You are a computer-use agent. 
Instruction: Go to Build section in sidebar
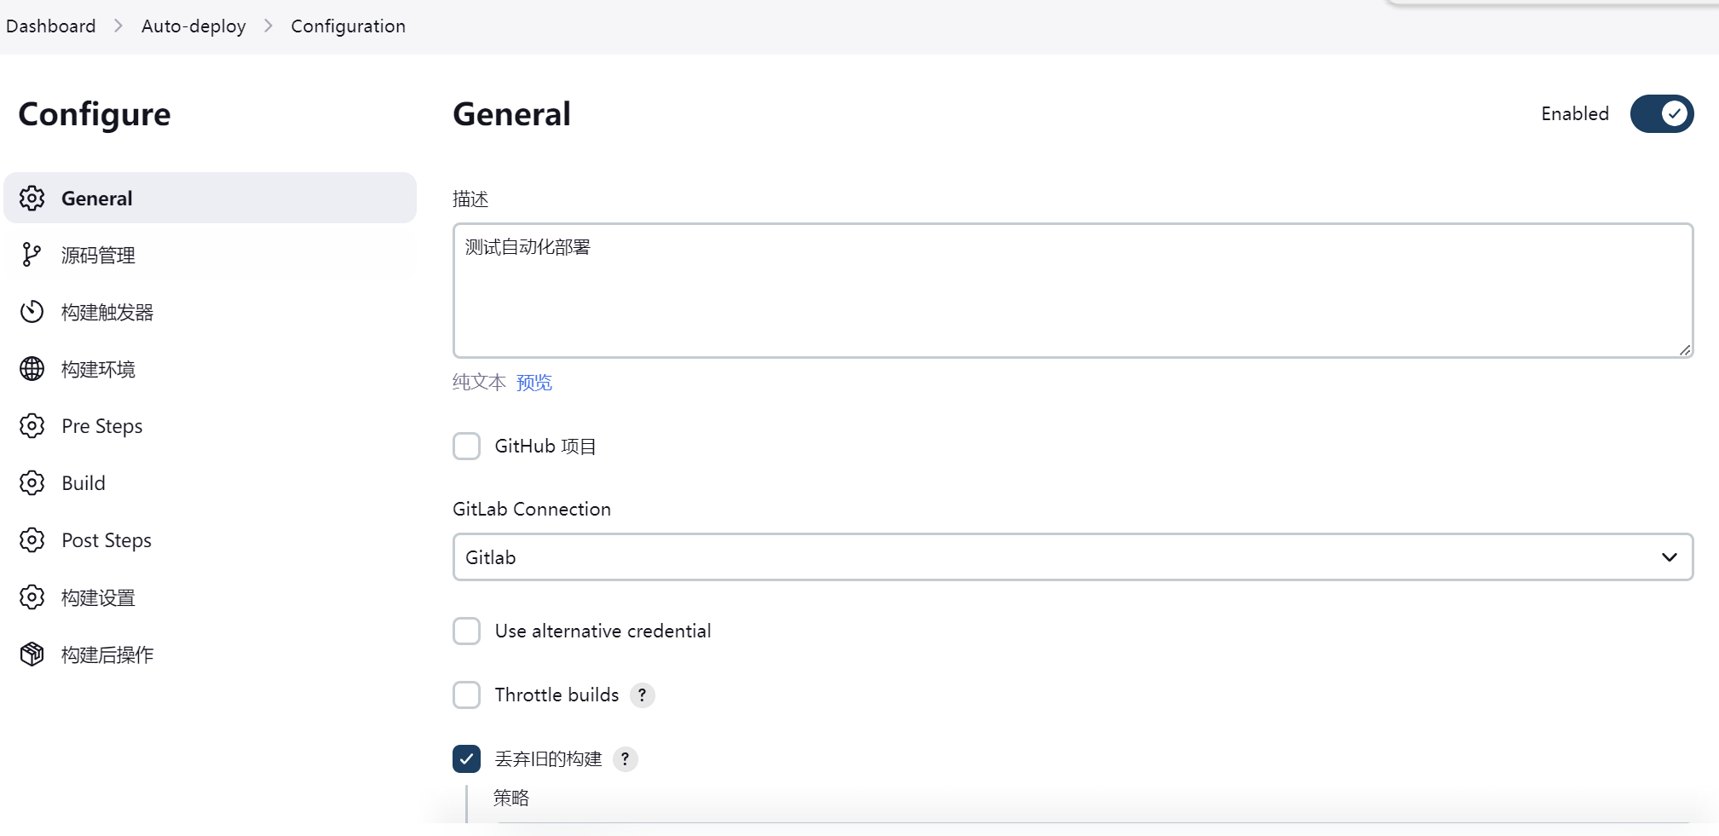[84, 483]
